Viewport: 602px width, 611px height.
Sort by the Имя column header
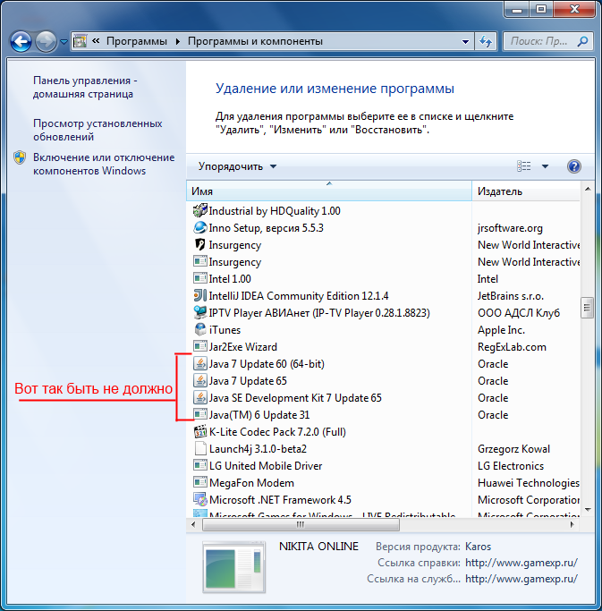[x=329, y=191]
